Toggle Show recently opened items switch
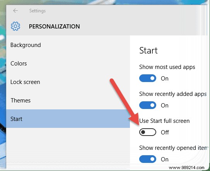This screenshot has width=210, height=171. click(x=148, y=159)
